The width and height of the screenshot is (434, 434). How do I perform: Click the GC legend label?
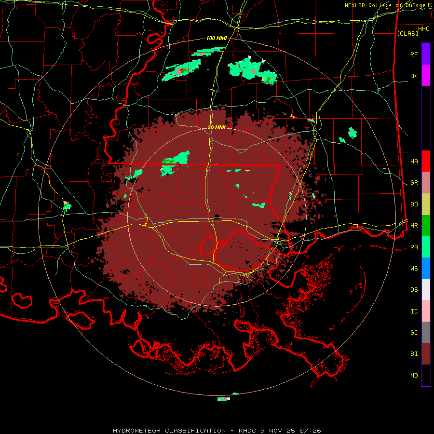tap(414, 333)
